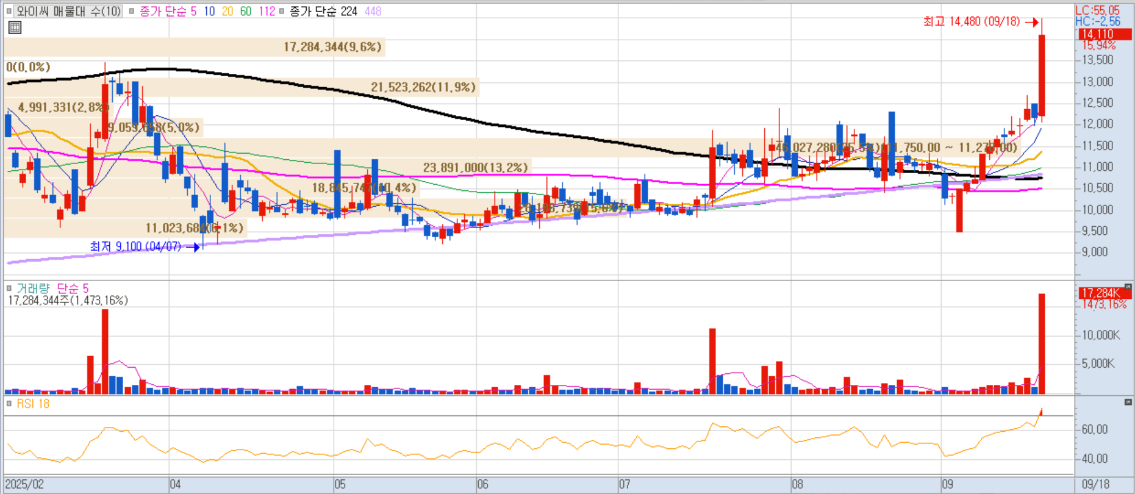Click the 08 month axis label
The image size is (1135, 494).
[798, 484]
